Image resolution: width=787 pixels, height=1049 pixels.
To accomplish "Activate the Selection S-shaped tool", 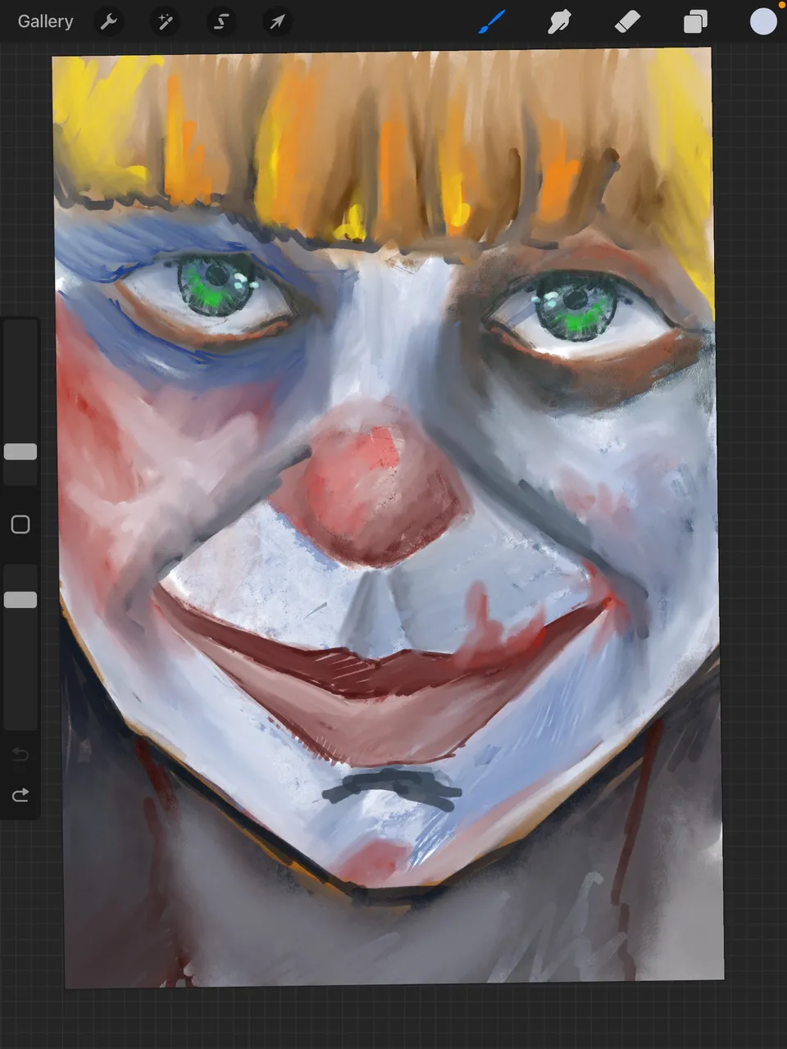I will click(x=221, y=21).
